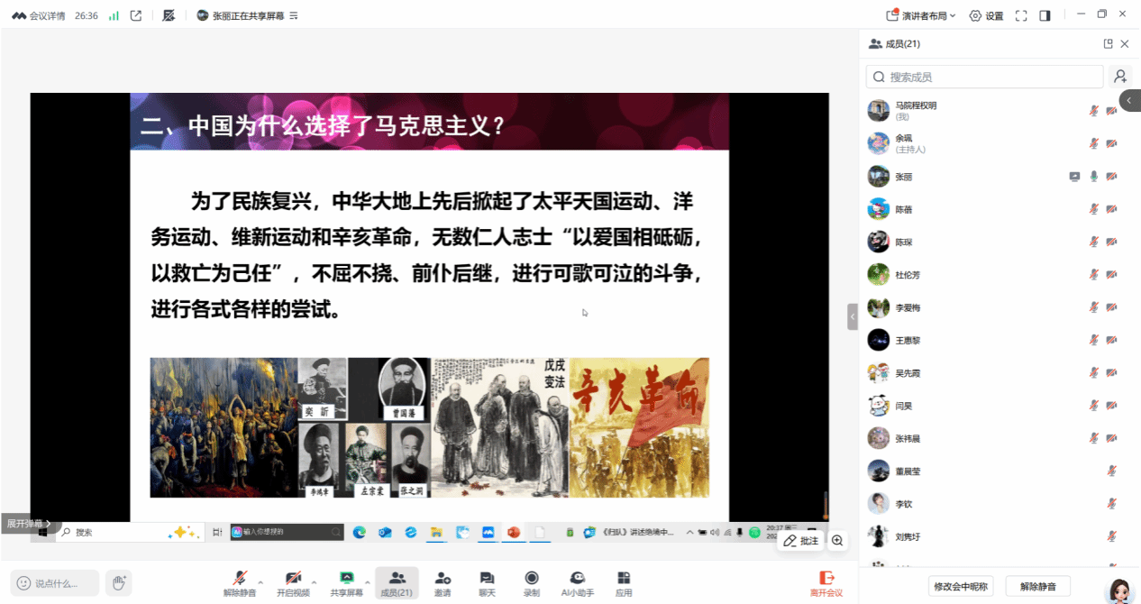Open 设置 settings in top bar
Viewport: 1141px width, 604px height.
pos(986,15)
